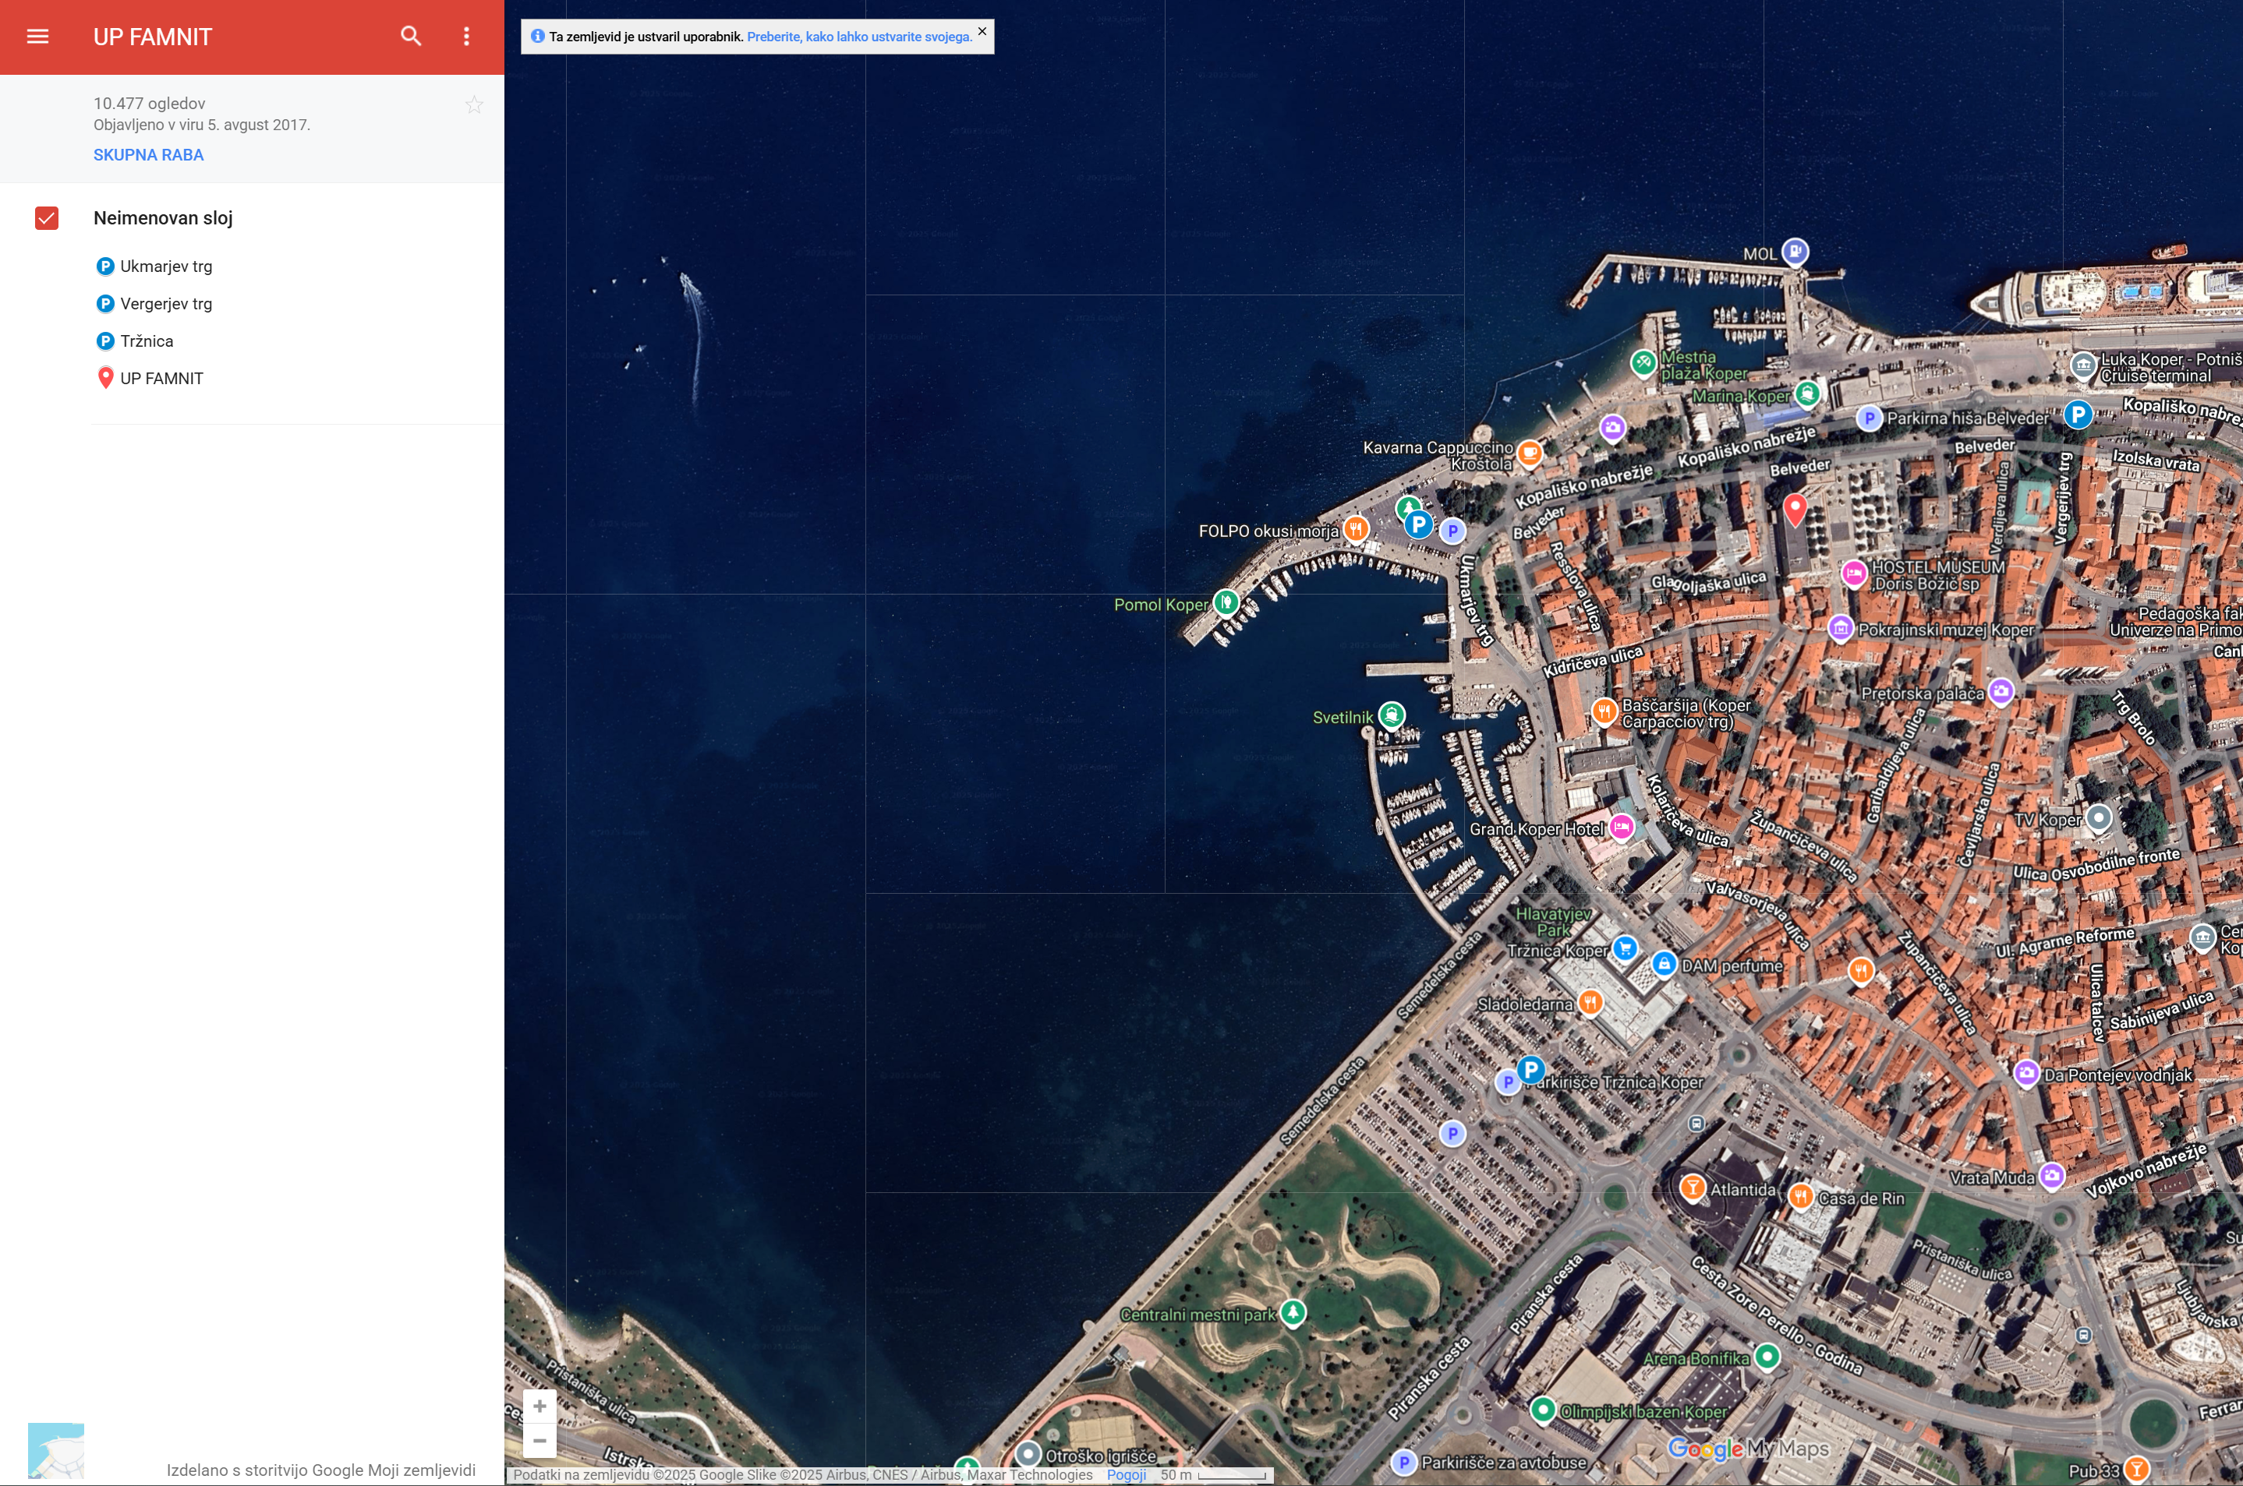Screen dimensions: 2243x1486
Task: Open the three-dot more options menu
Action: tap(466, 36)
